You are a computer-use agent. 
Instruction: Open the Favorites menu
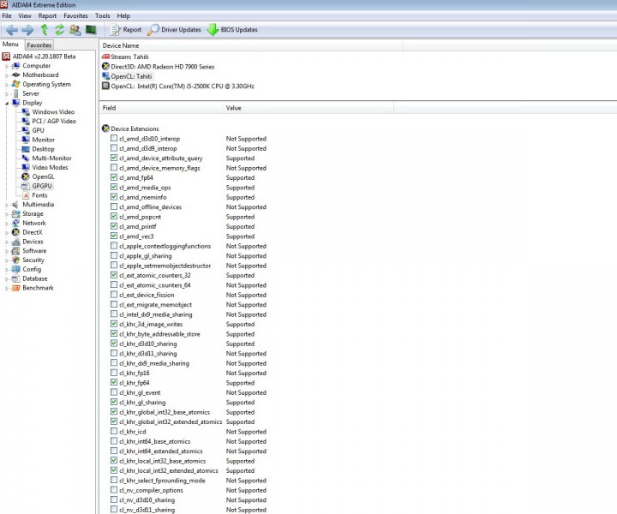click(75, 15)
